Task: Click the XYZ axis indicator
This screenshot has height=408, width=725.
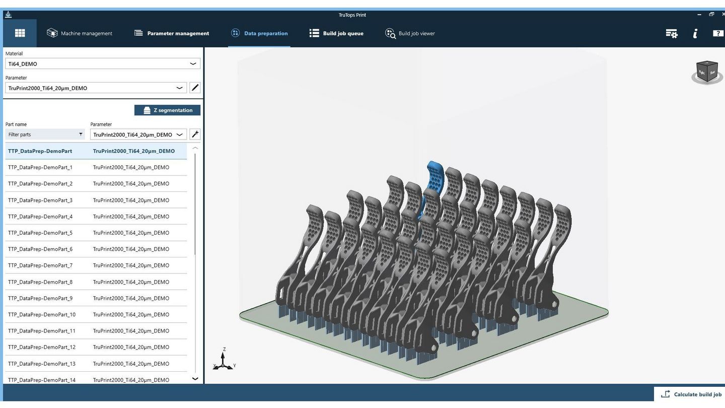Action: click(223, 360)
